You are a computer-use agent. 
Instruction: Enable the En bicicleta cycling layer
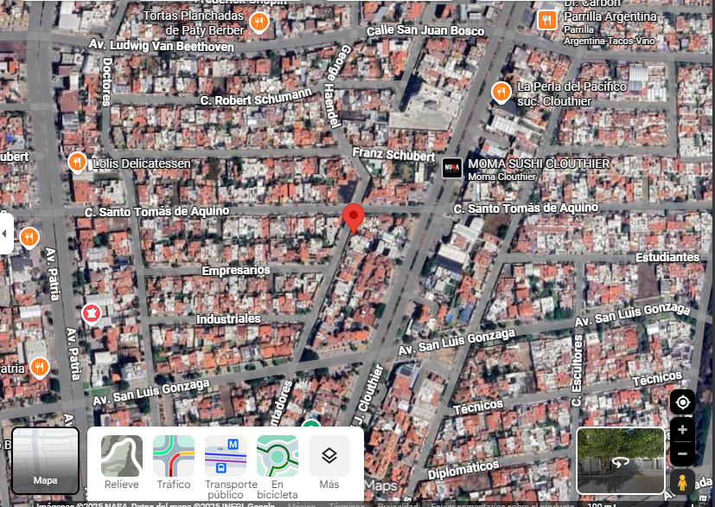point(278,467)
